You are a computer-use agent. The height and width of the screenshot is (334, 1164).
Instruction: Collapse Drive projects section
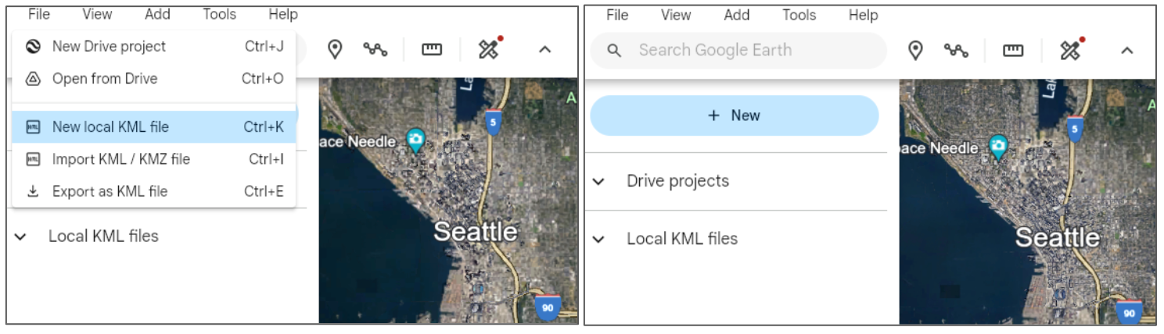coord(598,181)
